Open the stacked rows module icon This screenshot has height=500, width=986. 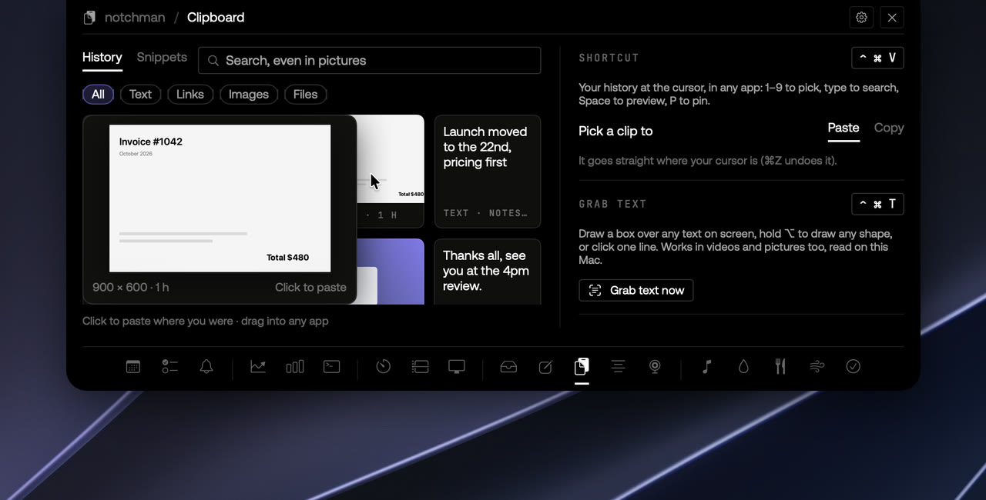coord(421,367)
